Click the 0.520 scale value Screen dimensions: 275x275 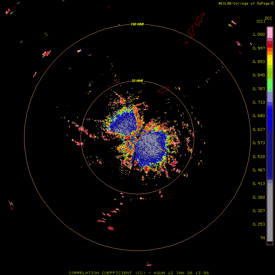pyautogui.click(x=259, y=157)
